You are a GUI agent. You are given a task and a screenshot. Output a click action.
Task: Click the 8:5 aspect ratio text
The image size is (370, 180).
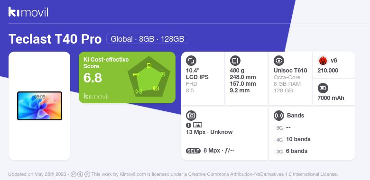click(190, 90)
